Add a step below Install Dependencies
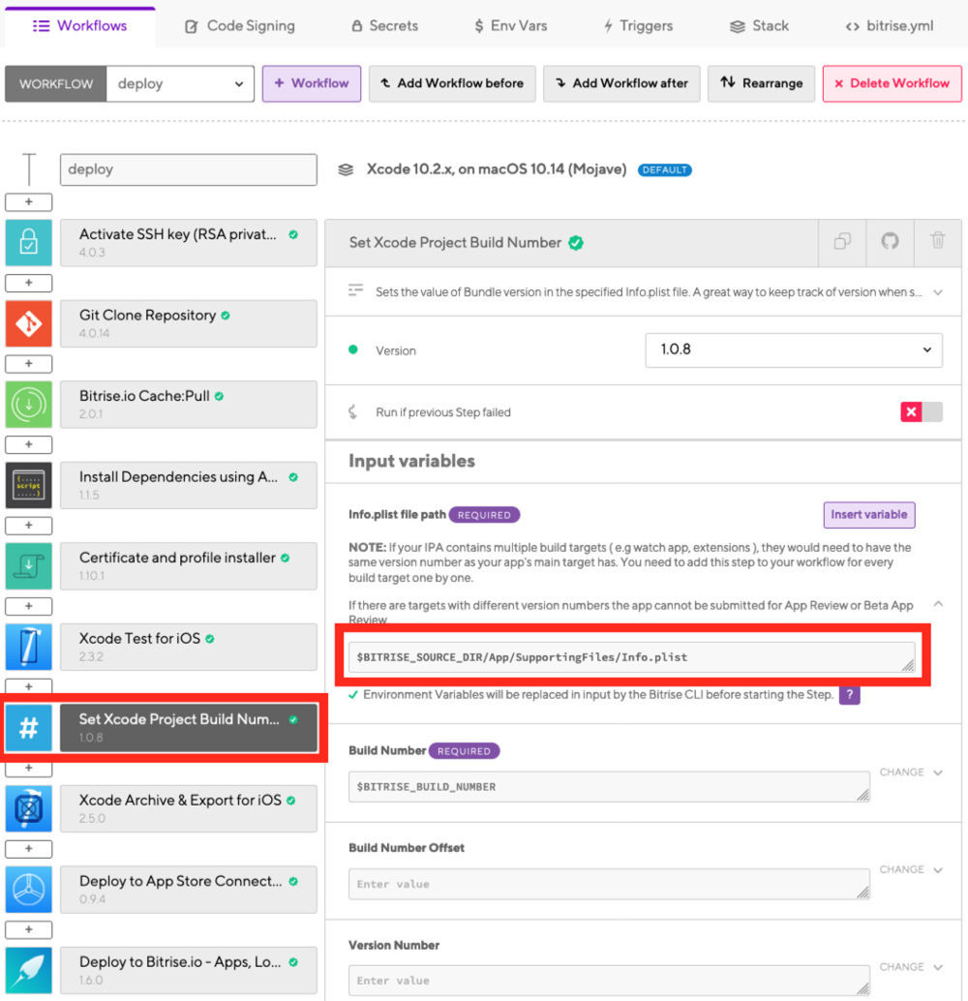The height and width of the screenshot is (1001, 968). (29, 526)
